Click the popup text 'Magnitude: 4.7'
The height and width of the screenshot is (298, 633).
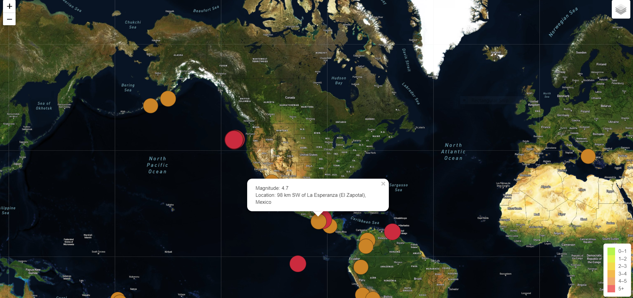tap(272, 188)
